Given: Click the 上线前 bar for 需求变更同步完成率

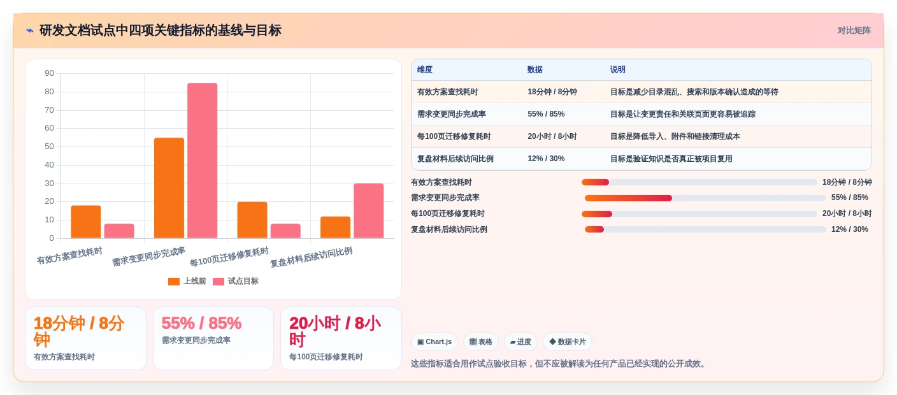Looking at the screenshot, I should [169, 188].
